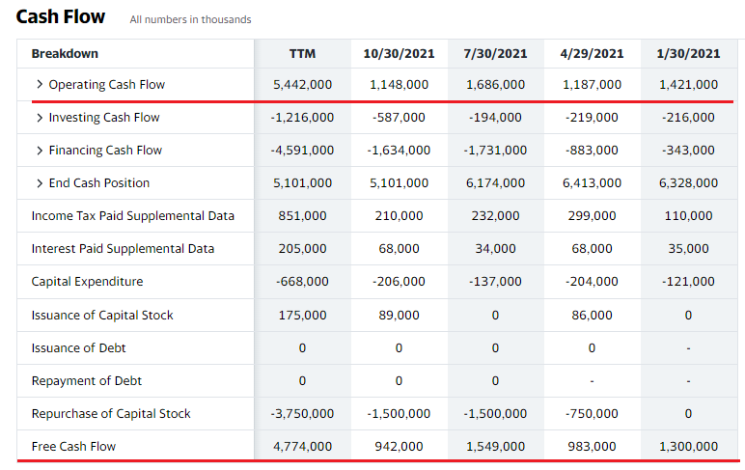
Task: Select Capital Expenditure value -137,000
Action: pos(495,282)
